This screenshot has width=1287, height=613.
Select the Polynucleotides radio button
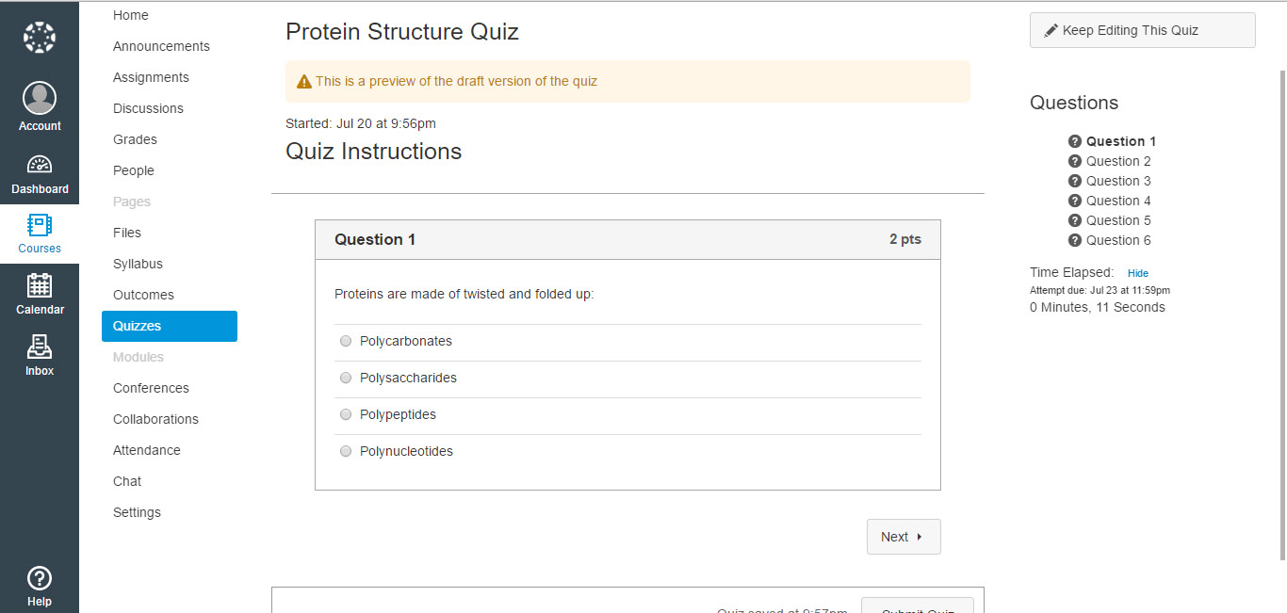[x=346, y=451]
